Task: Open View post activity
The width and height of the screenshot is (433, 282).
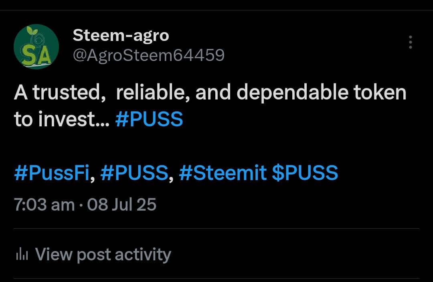Action: tap(103, 254)
